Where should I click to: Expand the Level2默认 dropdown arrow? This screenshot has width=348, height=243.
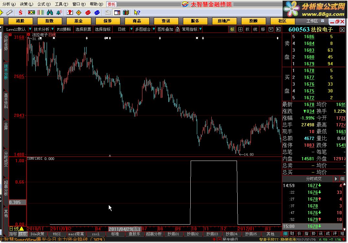pyautogui.click(x=30, y=29)
